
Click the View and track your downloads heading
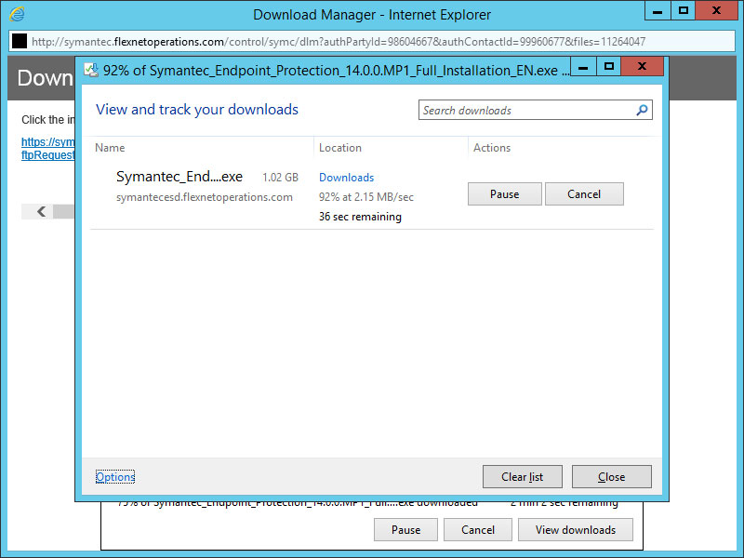pyautogui.click(x=197, y=110)
